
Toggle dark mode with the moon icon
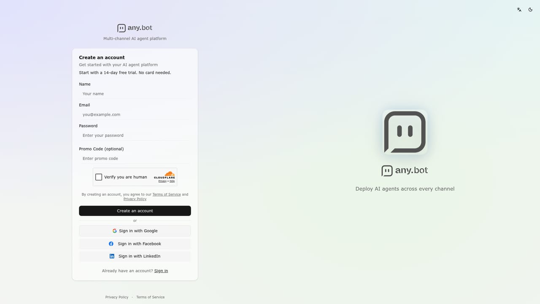pos(530,10)
